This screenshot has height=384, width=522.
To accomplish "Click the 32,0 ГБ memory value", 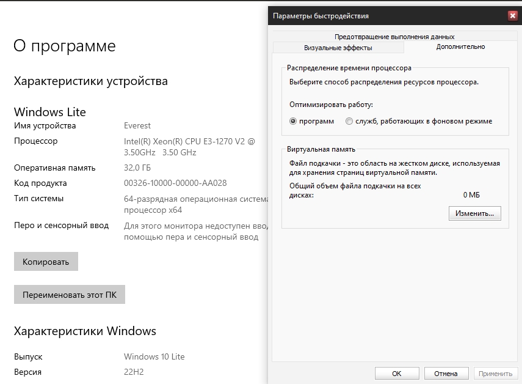I will [137, 168].
